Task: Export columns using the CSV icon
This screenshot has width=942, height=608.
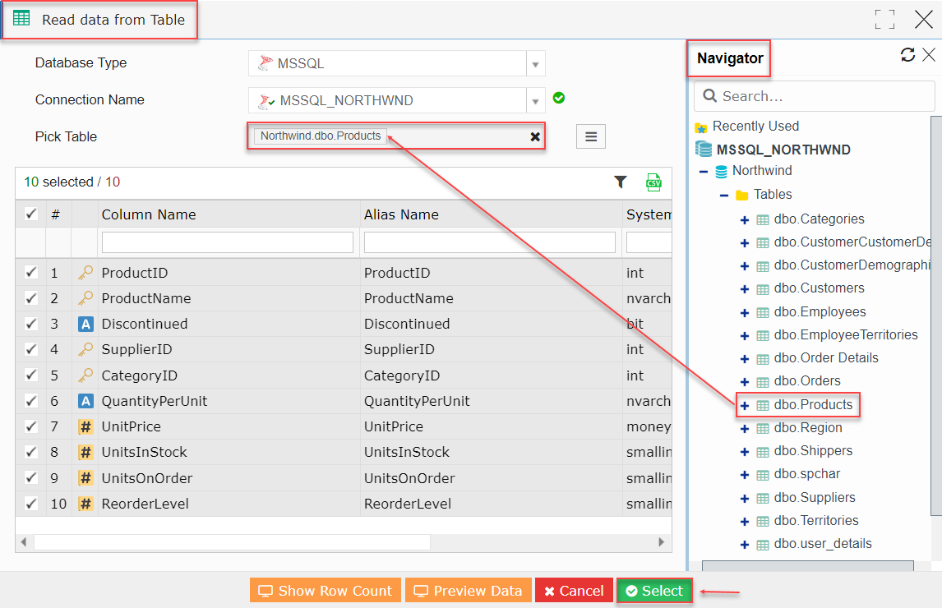Action: point(653,182)
